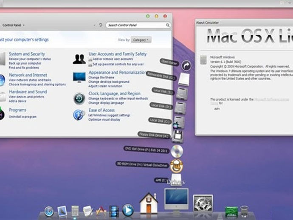Open the View by Category dropdown
The width and height of the screenshot is (293, 220).
[x=141, y=40]
